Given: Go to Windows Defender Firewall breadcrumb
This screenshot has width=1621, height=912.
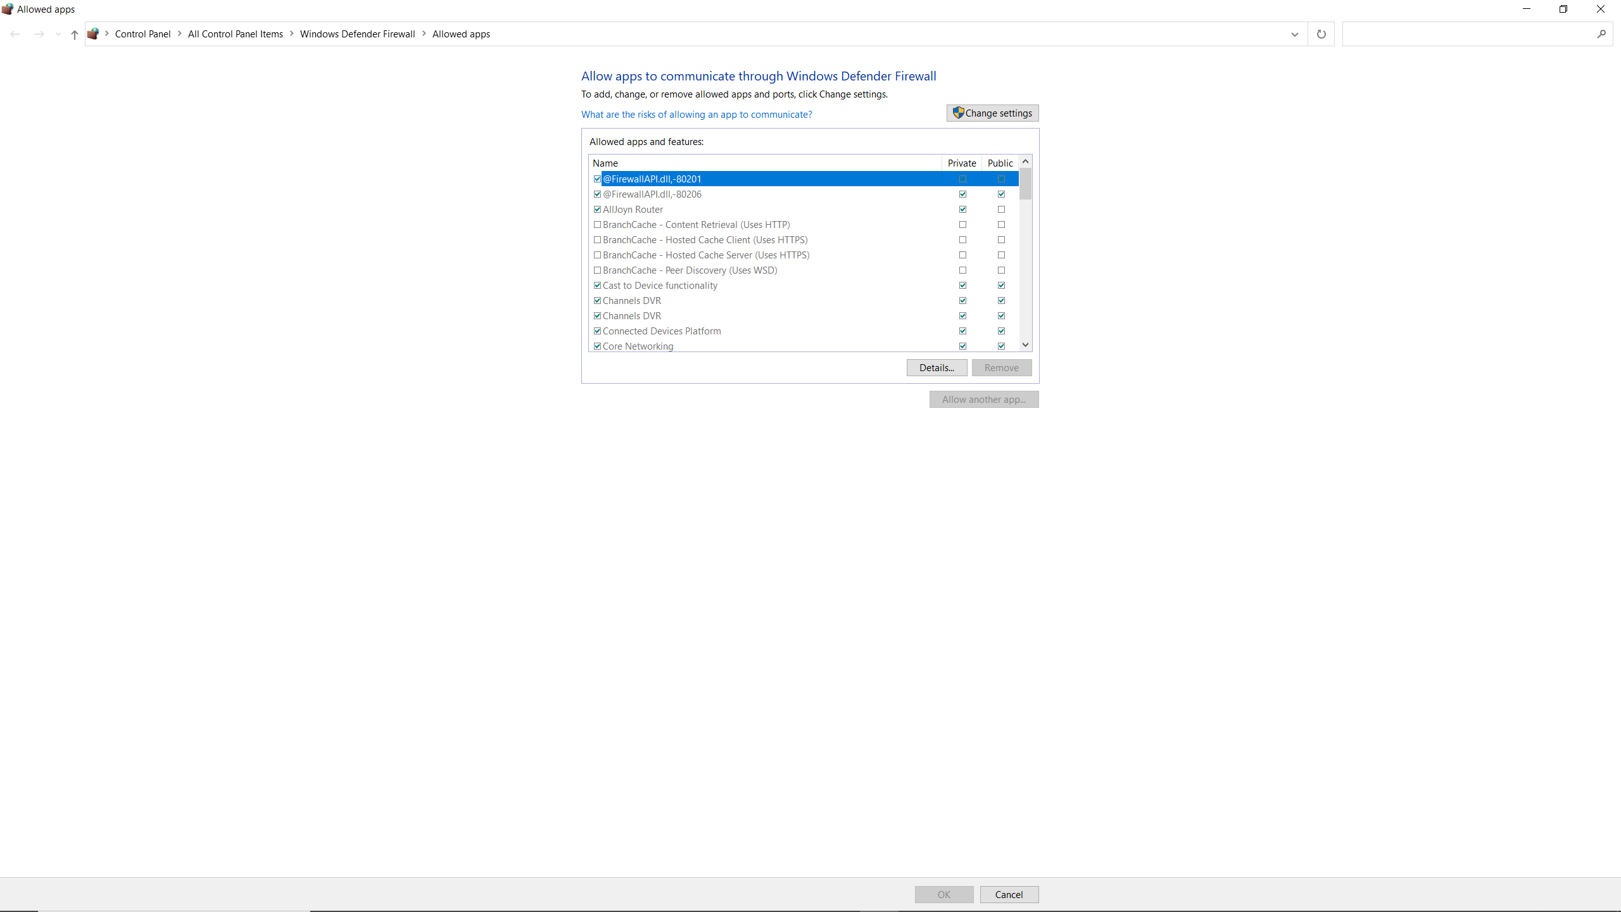Looking at the screenshot, I should point(357,34).
